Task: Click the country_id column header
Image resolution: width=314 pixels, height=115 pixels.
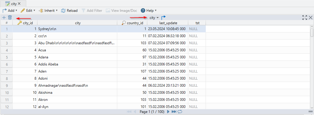Action: point(132,23)
